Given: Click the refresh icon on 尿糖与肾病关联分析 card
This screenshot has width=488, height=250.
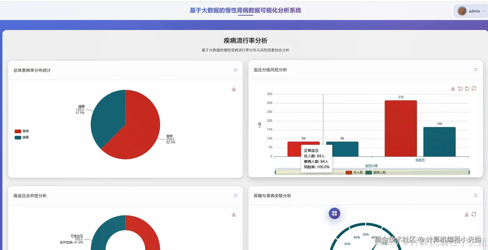Looking at the screenshot, I should [476, 195].
